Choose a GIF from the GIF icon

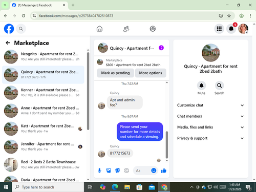point(126,170)
